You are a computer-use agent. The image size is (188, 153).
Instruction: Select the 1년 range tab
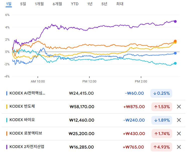[90, 4]
